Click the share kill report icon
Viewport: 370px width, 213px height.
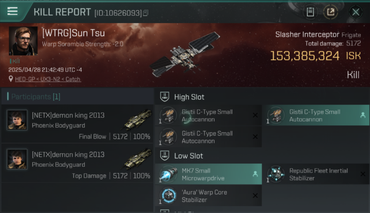pyautogui.click(x=330, y=12)
